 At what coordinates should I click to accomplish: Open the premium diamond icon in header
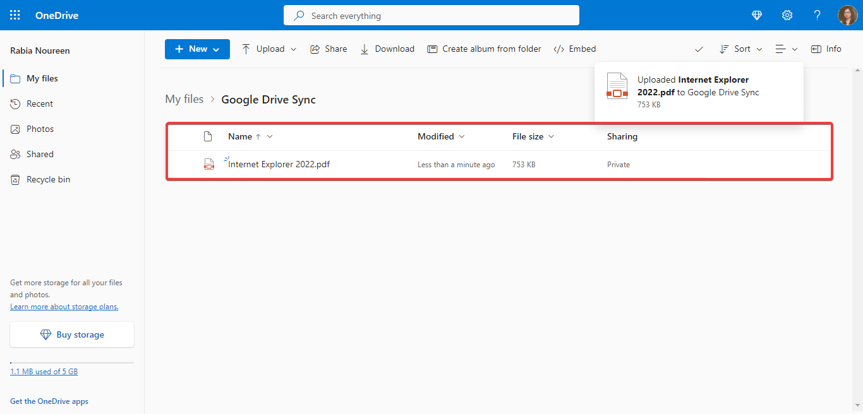coord(757,15)
